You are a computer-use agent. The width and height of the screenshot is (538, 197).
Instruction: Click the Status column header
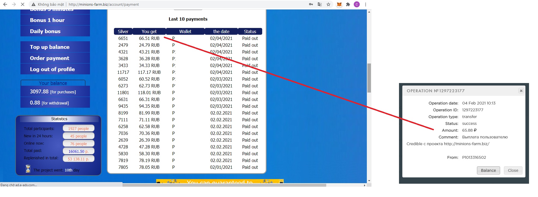(x=250, y=31)
